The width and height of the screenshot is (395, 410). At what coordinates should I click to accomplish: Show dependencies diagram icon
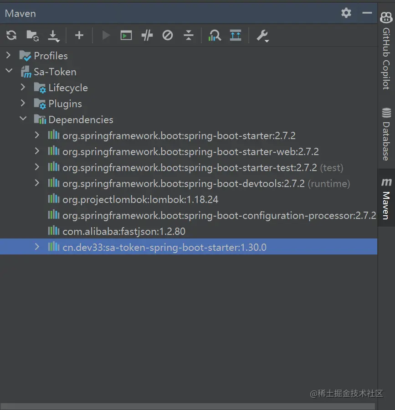pyautogui.click(x=215, y=35)
